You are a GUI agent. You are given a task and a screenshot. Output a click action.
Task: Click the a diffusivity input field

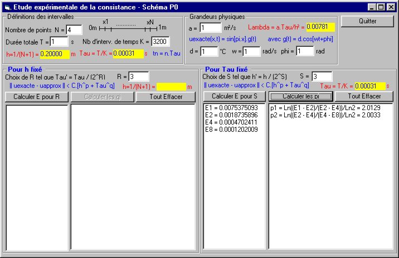211,28
